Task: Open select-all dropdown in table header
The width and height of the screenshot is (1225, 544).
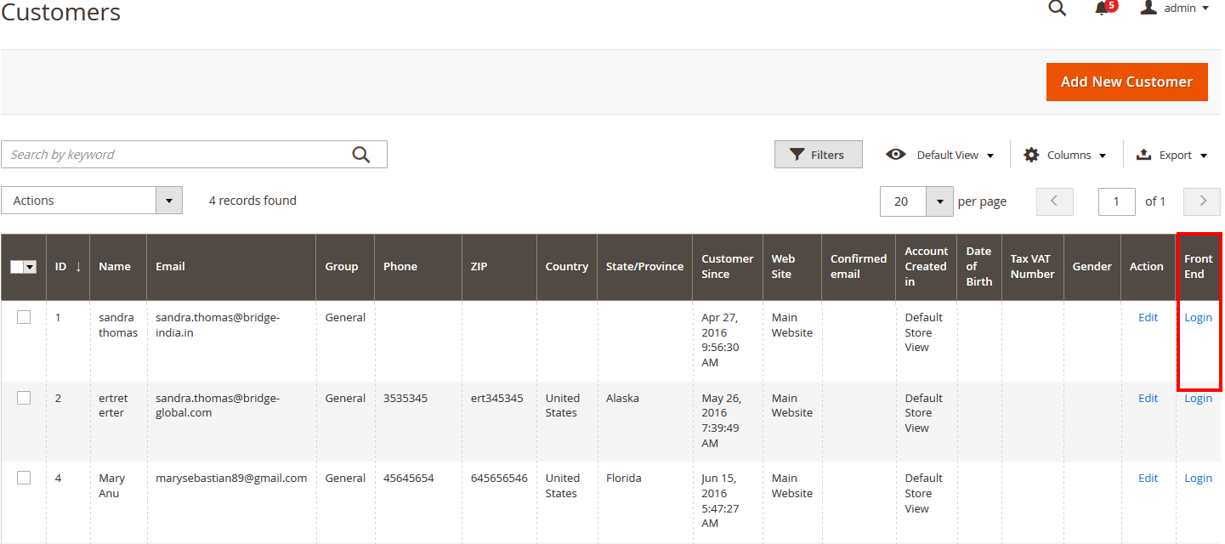Action: click(x=31, y=267)
